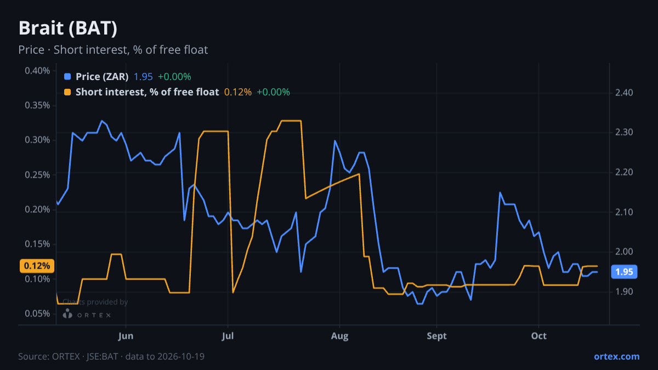Click the 0.10% left axis label
658x370 pixels.
pyautogui.click(x=37, y=279)
